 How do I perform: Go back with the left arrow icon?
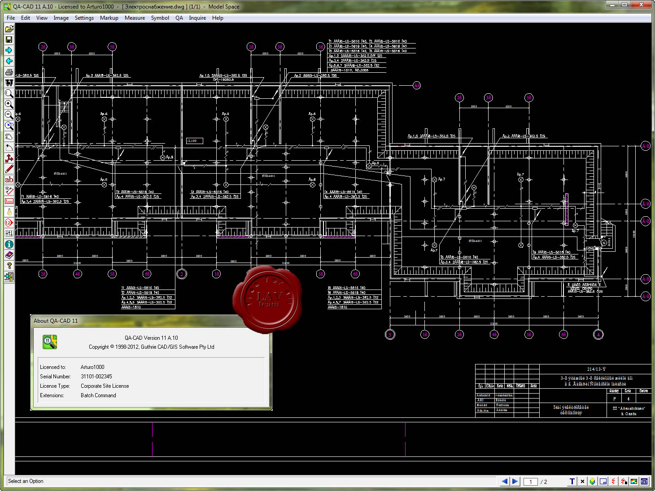(9, 61)
